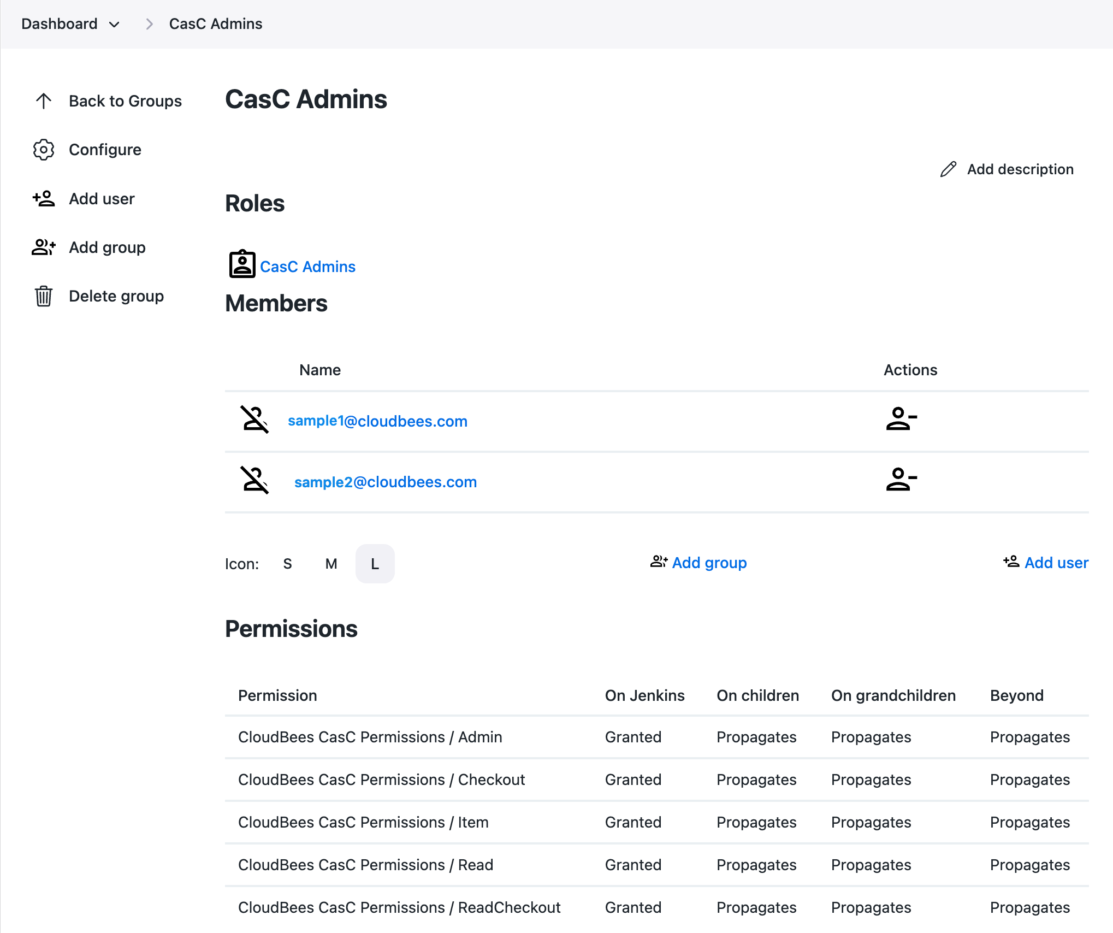Click Beyond Propagates cell in Checkout row

(x=1029, y=780)
